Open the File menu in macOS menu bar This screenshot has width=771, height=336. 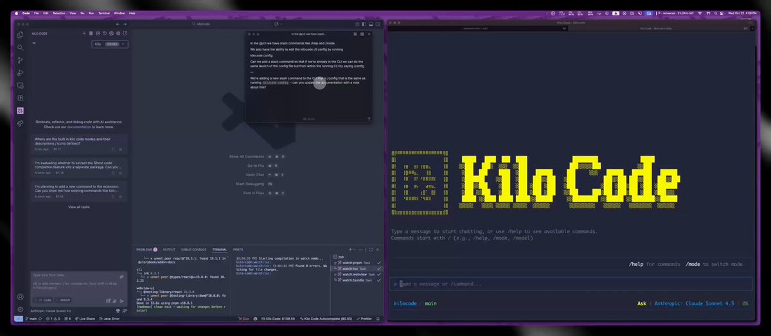pos(37,13)
